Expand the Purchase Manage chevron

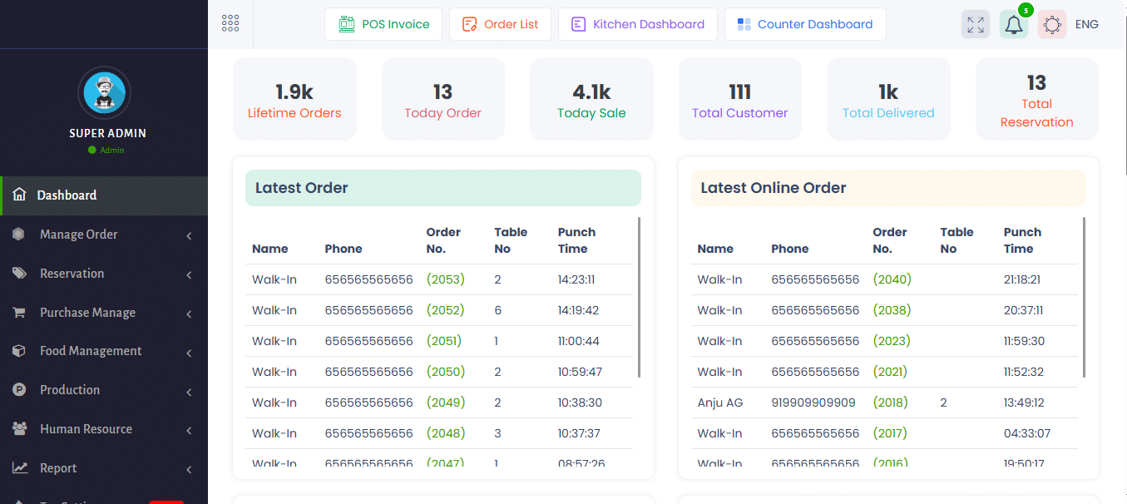click(189, 314)
